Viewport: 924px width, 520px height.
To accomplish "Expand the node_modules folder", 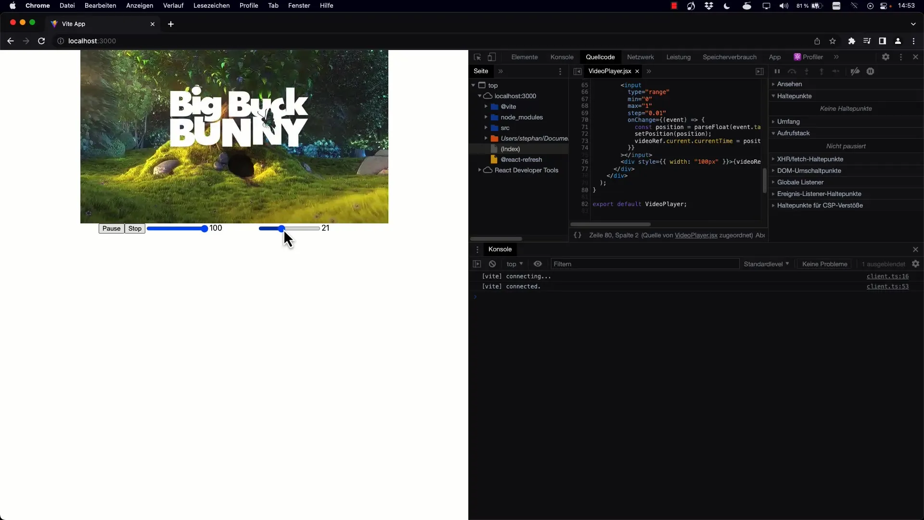I will (x=486, y=117).
